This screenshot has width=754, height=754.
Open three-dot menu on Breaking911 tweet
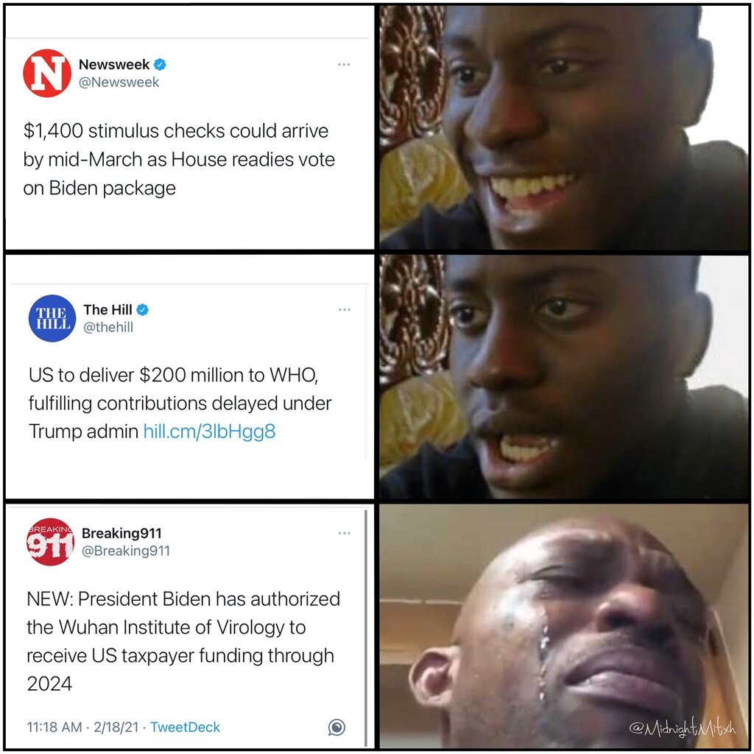coord(345,533)
